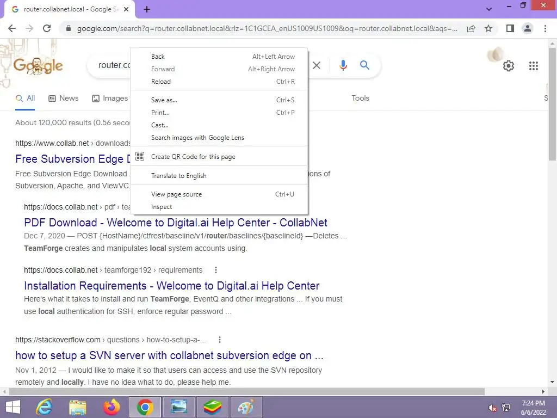
Task: Open Paint from taskbar
Action: point(246,407)
